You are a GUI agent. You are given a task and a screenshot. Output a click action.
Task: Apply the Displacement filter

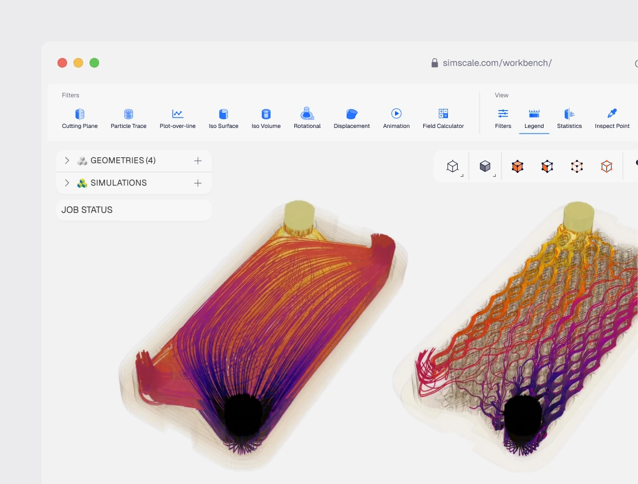[352, 119]
